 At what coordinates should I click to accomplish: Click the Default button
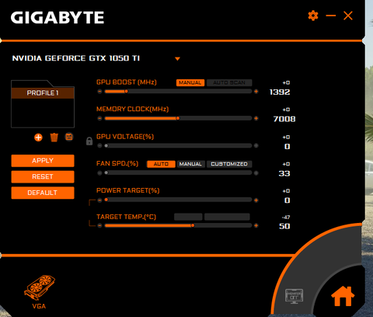[43, 193]
